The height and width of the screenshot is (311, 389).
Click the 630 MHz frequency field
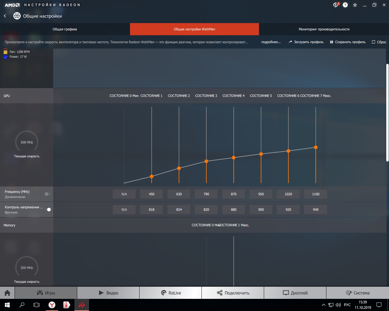point(179,194)
